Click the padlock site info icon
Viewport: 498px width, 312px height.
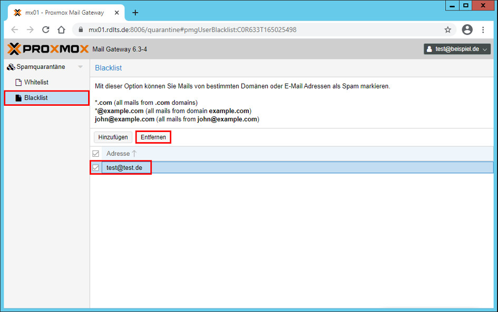(x=81, y=30)
